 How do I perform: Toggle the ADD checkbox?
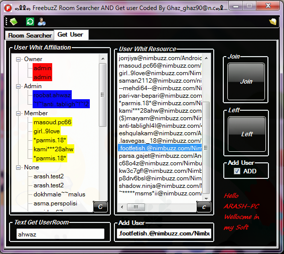pyautogui.click(x=237, y=171)
